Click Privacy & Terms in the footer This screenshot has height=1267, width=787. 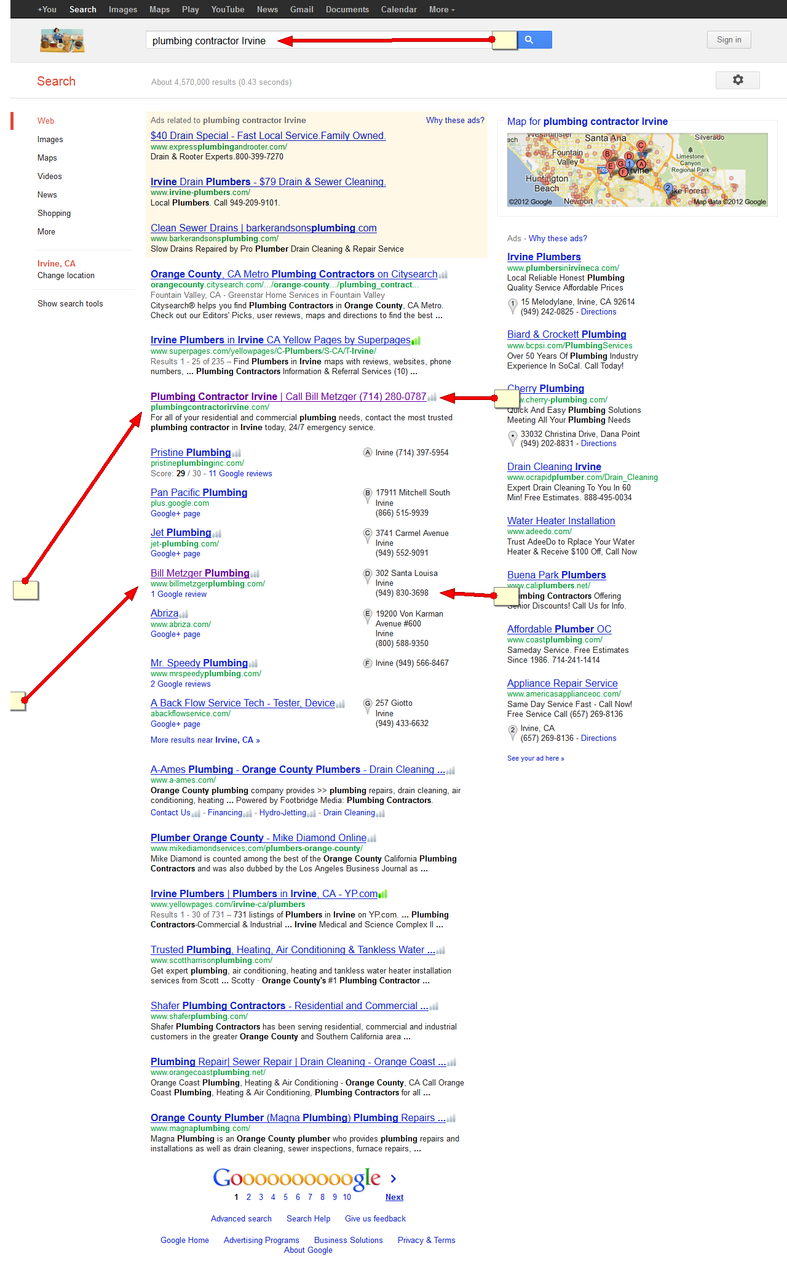(427, 1240)
